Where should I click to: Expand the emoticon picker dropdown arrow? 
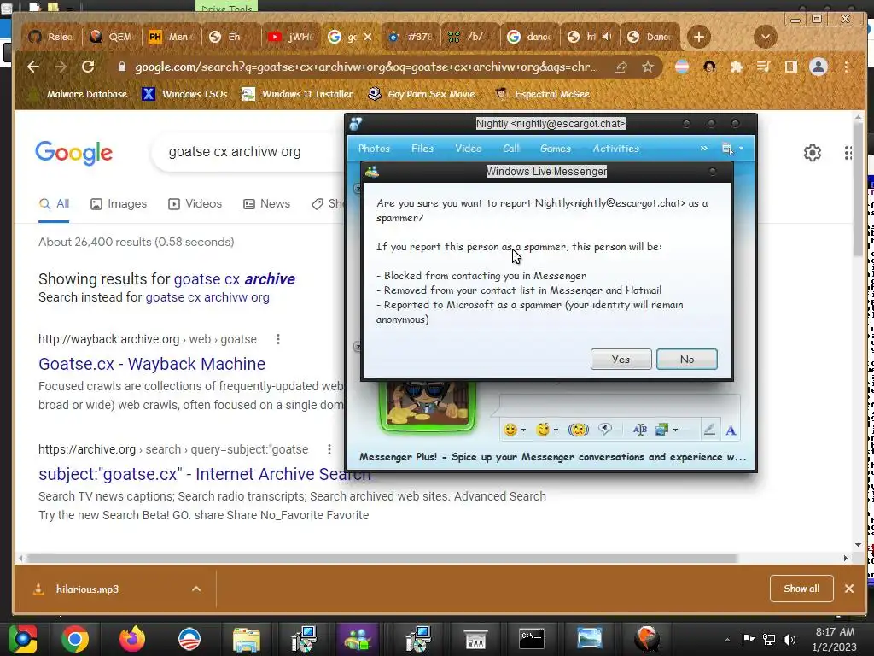(523, 430)
